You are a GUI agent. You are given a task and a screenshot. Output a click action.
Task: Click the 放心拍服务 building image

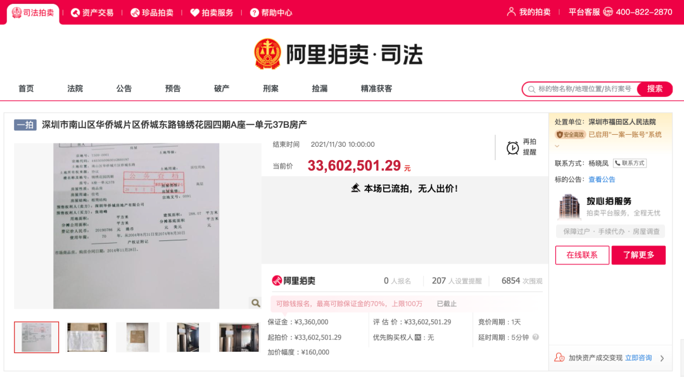pyautogui.click(x=569, y=207)
